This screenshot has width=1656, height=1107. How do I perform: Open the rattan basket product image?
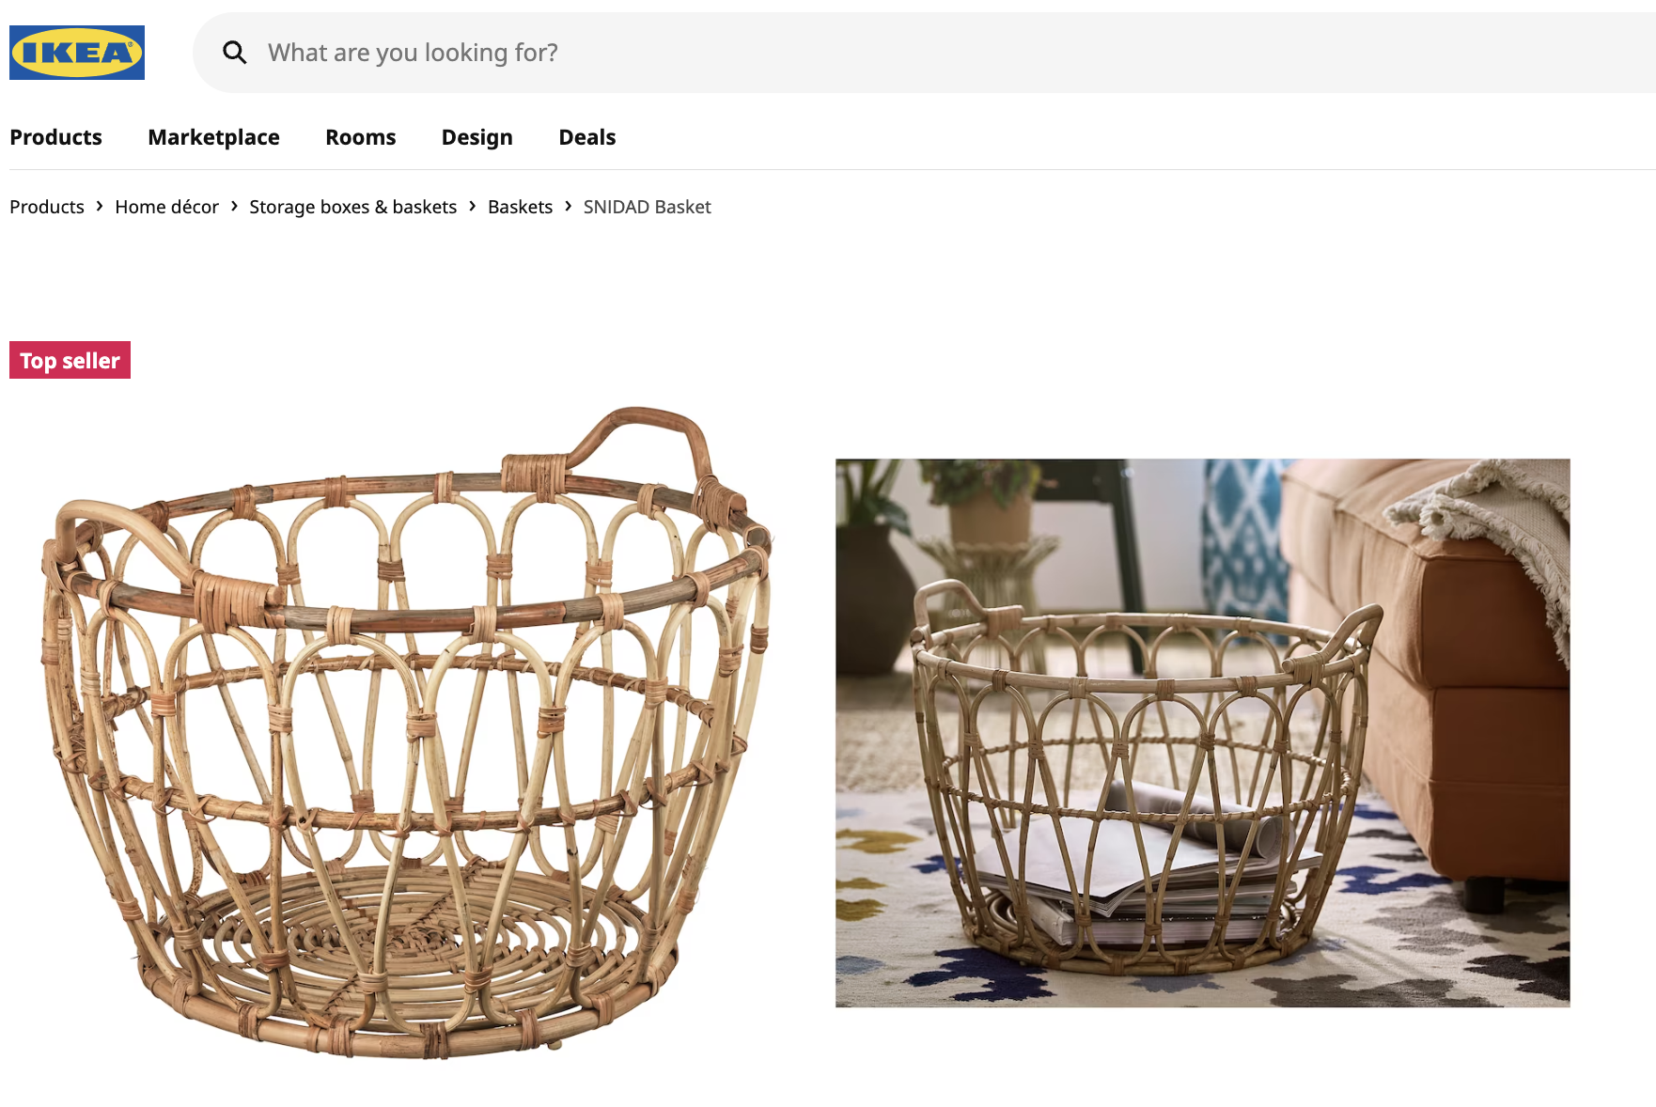tap(407, 733)
